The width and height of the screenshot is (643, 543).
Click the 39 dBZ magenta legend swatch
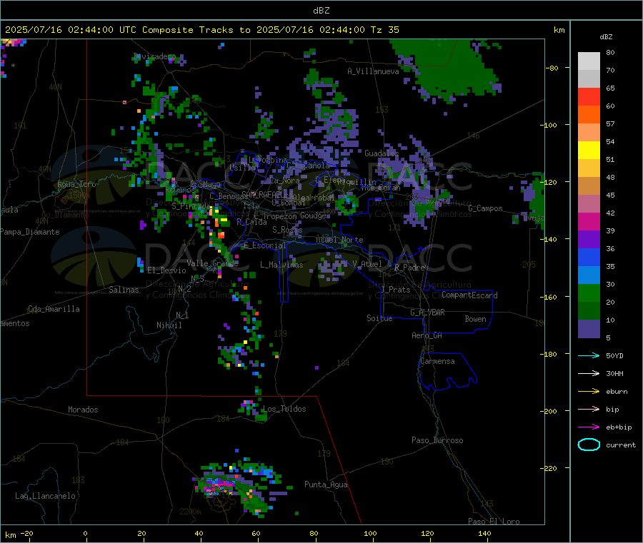[x=589, y=221]
